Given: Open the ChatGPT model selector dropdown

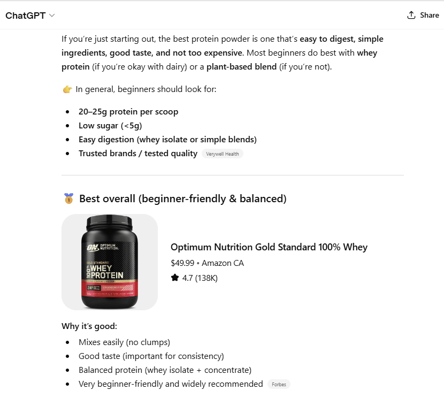Looking at the screenshot, I should click(x=30, y=15).
